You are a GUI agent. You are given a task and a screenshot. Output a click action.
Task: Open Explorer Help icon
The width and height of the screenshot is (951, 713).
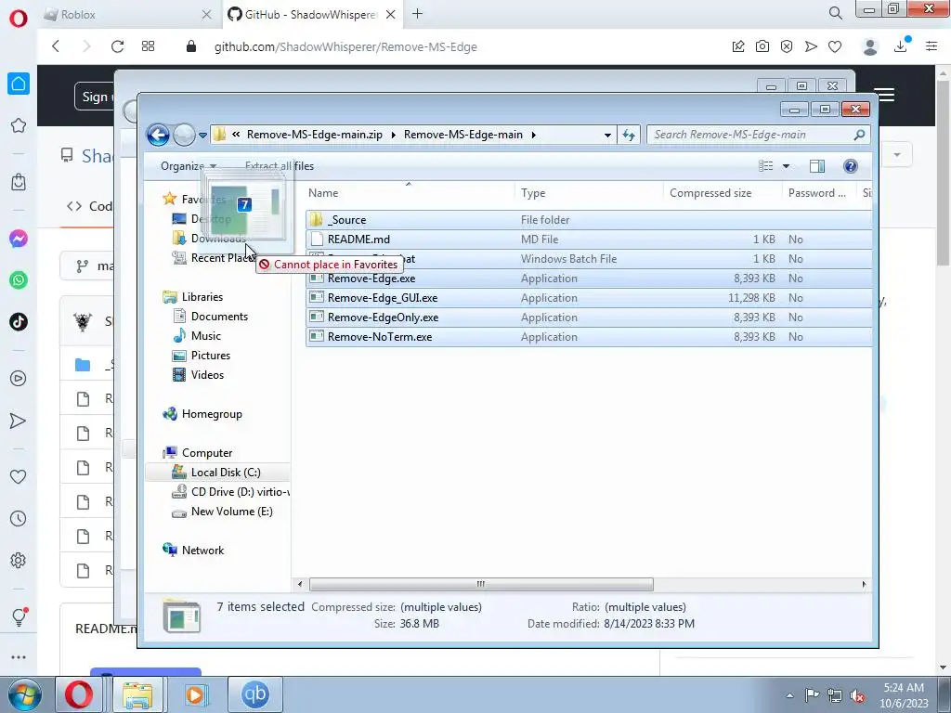(851, 166)
